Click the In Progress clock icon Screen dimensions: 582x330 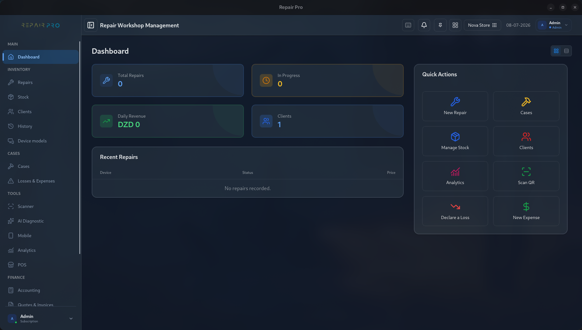(x=266, y=80)
